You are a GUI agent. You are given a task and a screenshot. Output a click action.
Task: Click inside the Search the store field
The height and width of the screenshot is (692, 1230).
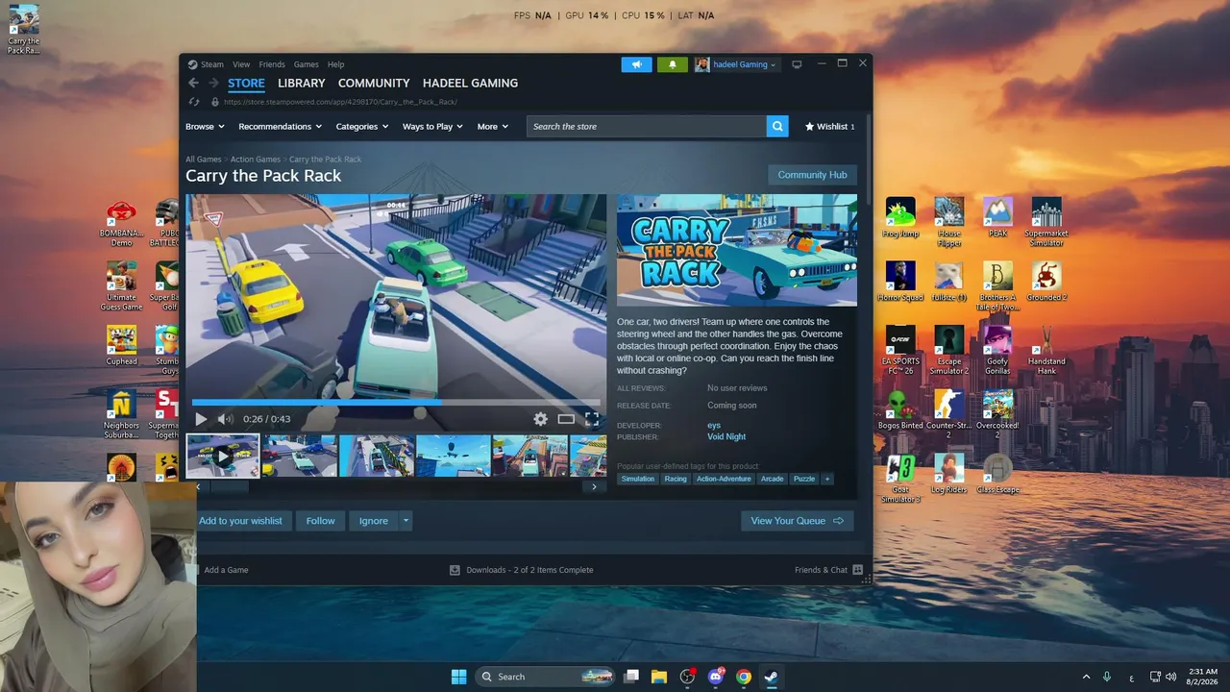(x=647, y=126)
